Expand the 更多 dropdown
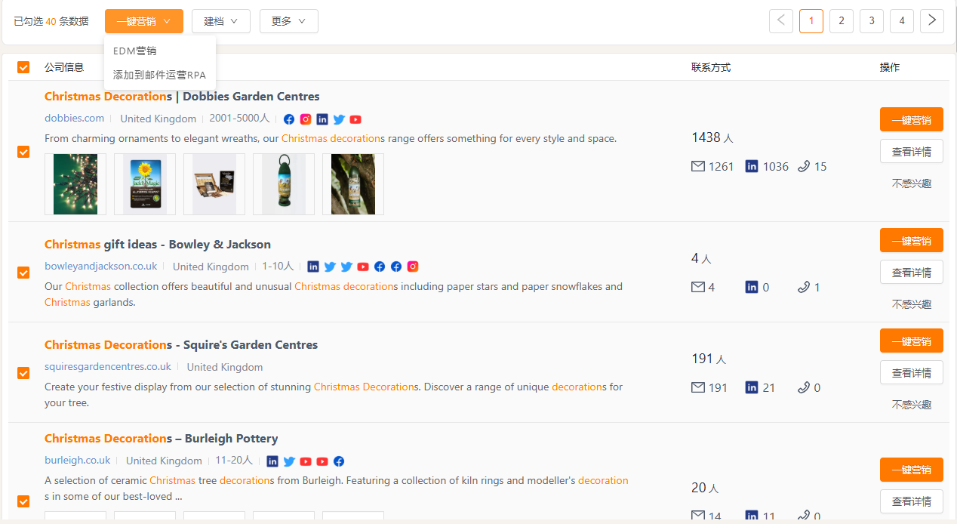 [x=289, y=21]
